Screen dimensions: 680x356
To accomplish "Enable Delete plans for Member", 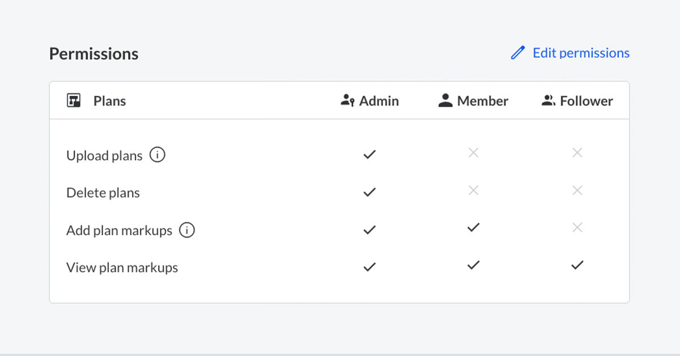I will pyautogui.click(x=473, y=190).
